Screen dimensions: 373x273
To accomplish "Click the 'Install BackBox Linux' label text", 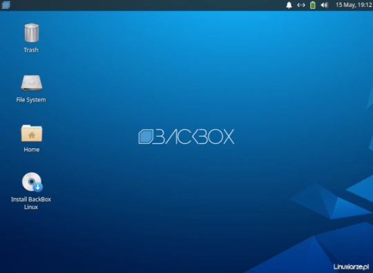I will (x=31, y=203).
